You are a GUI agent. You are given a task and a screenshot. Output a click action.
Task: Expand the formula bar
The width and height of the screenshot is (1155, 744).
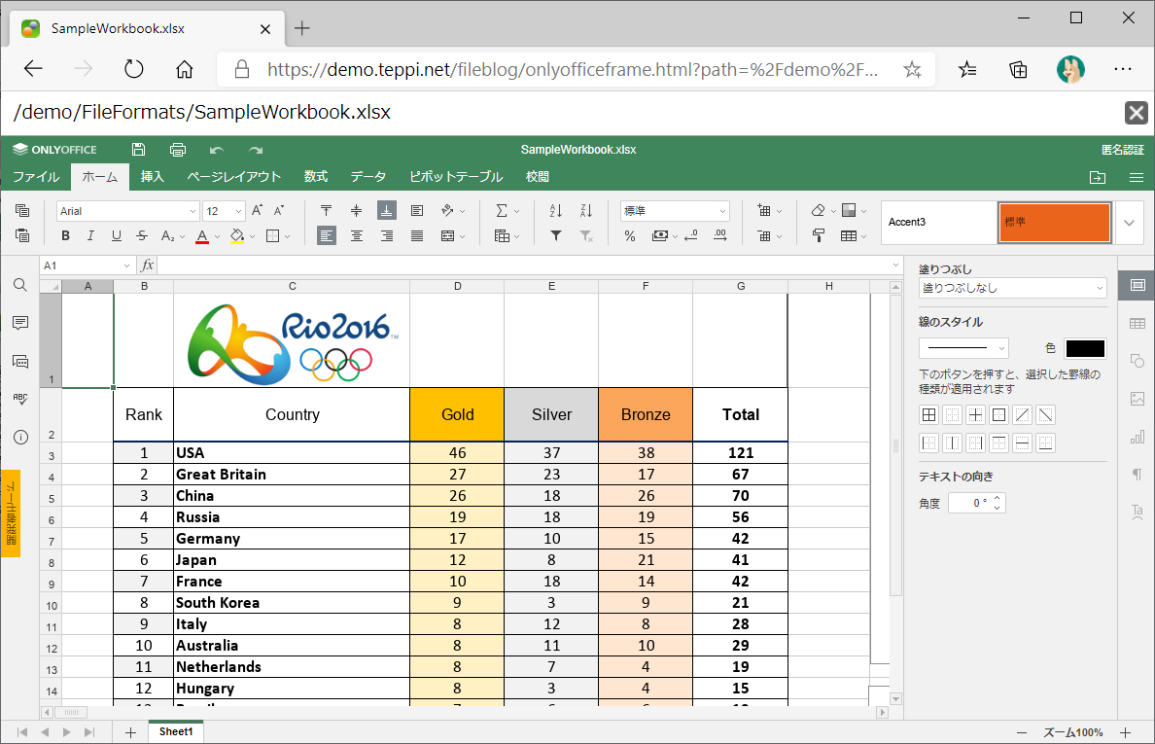(895, 266)
